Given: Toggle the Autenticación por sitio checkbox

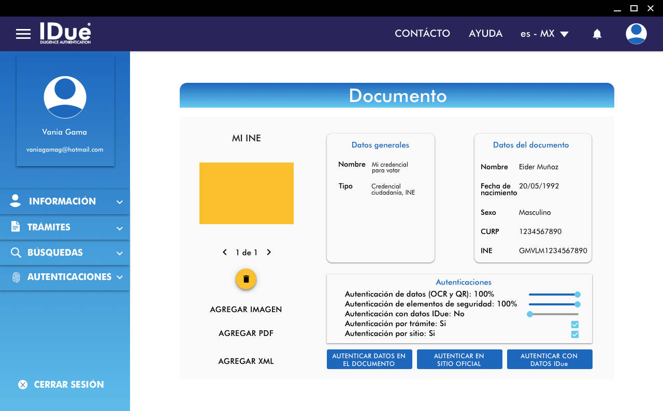Looking at the screenshot, I should click(575, 334).
